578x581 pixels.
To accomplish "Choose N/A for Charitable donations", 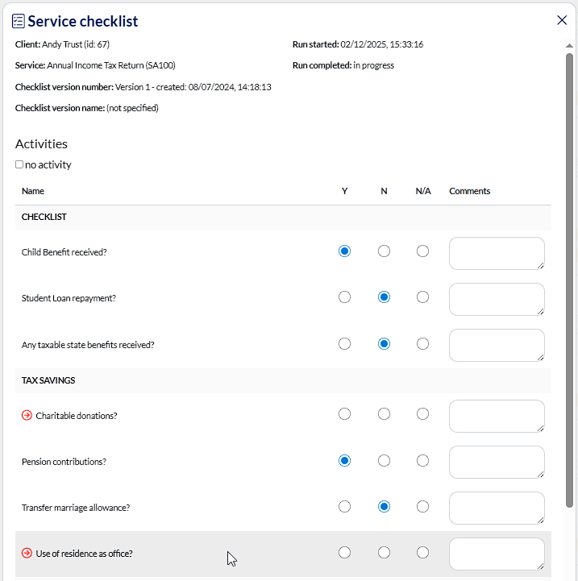I will coord(422,414).
